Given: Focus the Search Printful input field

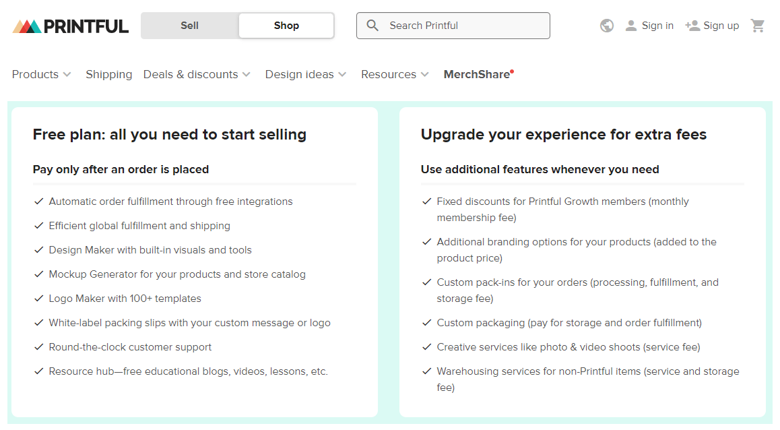Looking at the screenshot, I should pos(453,26).
